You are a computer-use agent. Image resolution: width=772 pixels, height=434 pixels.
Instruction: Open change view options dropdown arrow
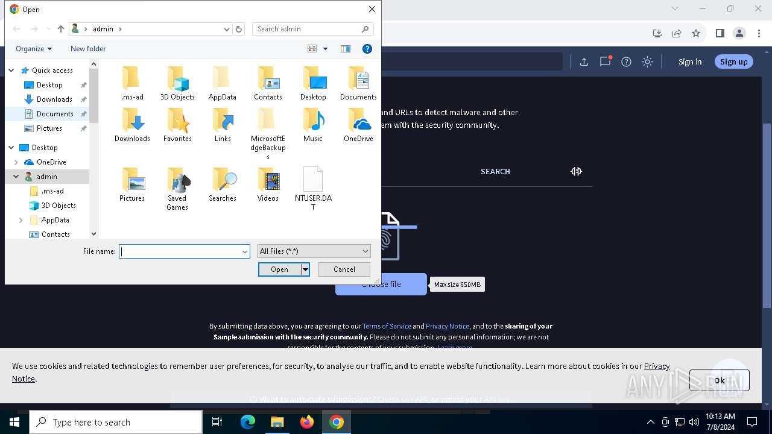(325, 49)
